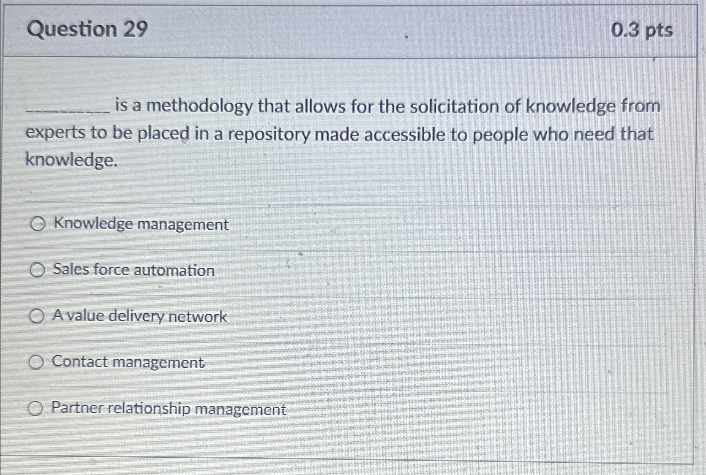
Task: Select the A value delivery network option
Action: [37, 316]
